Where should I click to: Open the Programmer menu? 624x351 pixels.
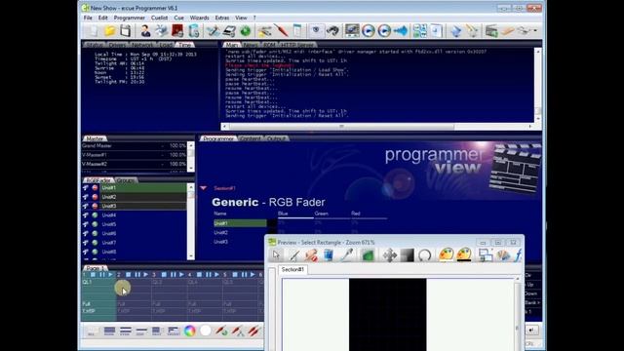(130, 18)
